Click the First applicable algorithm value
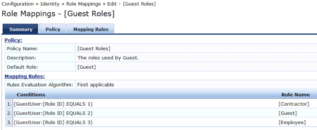317x130 pixels. tap(96, 85)
